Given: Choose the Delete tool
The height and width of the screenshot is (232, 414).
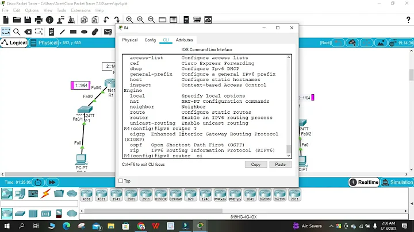Looking at the screenshot, I should [x=28, y=32].
